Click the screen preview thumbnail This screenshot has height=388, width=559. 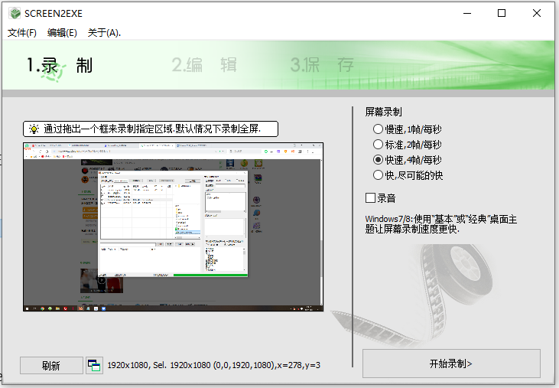[174, 227]
